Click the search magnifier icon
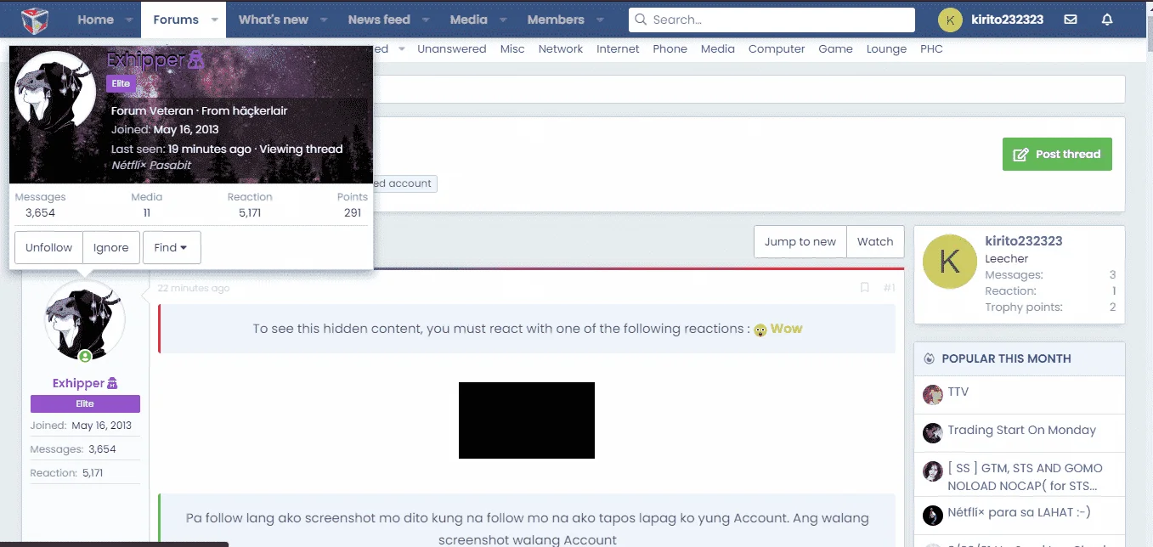The height and width of the screenshot is (547, 1153). tap(641, 20)
